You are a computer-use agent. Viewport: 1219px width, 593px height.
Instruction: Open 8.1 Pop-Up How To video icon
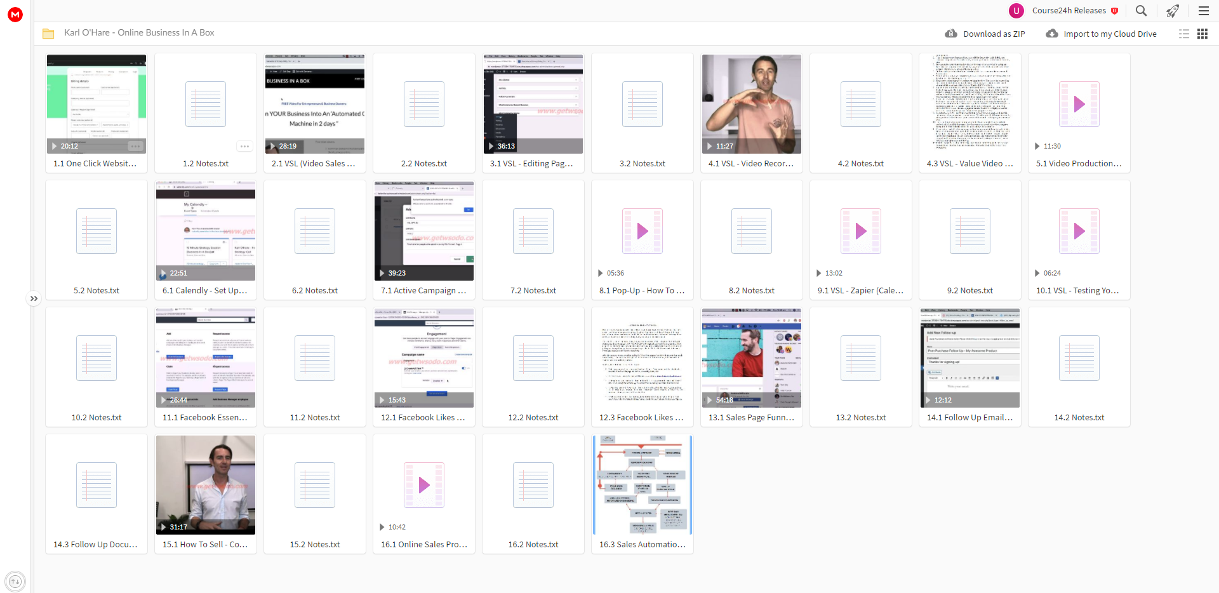643,231
